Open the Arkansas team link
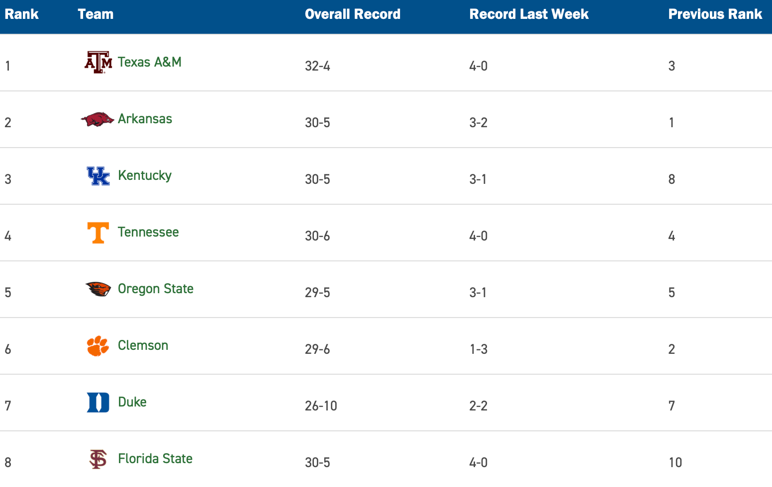The image size is (772, 487). [145, 119]
